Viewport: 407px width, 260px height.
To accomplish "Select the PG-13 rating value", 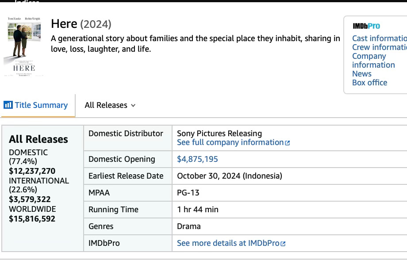I will point(188,193).
